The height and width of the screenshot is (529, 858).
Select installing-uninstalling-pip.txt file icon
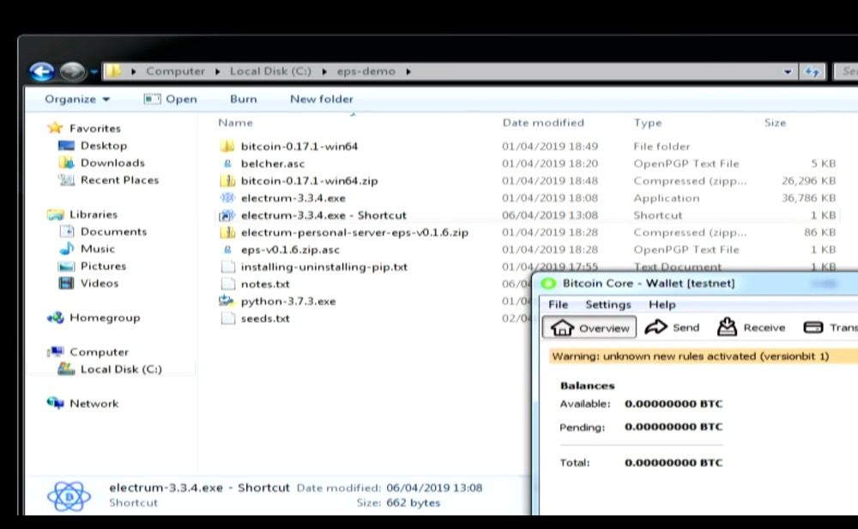227,267
